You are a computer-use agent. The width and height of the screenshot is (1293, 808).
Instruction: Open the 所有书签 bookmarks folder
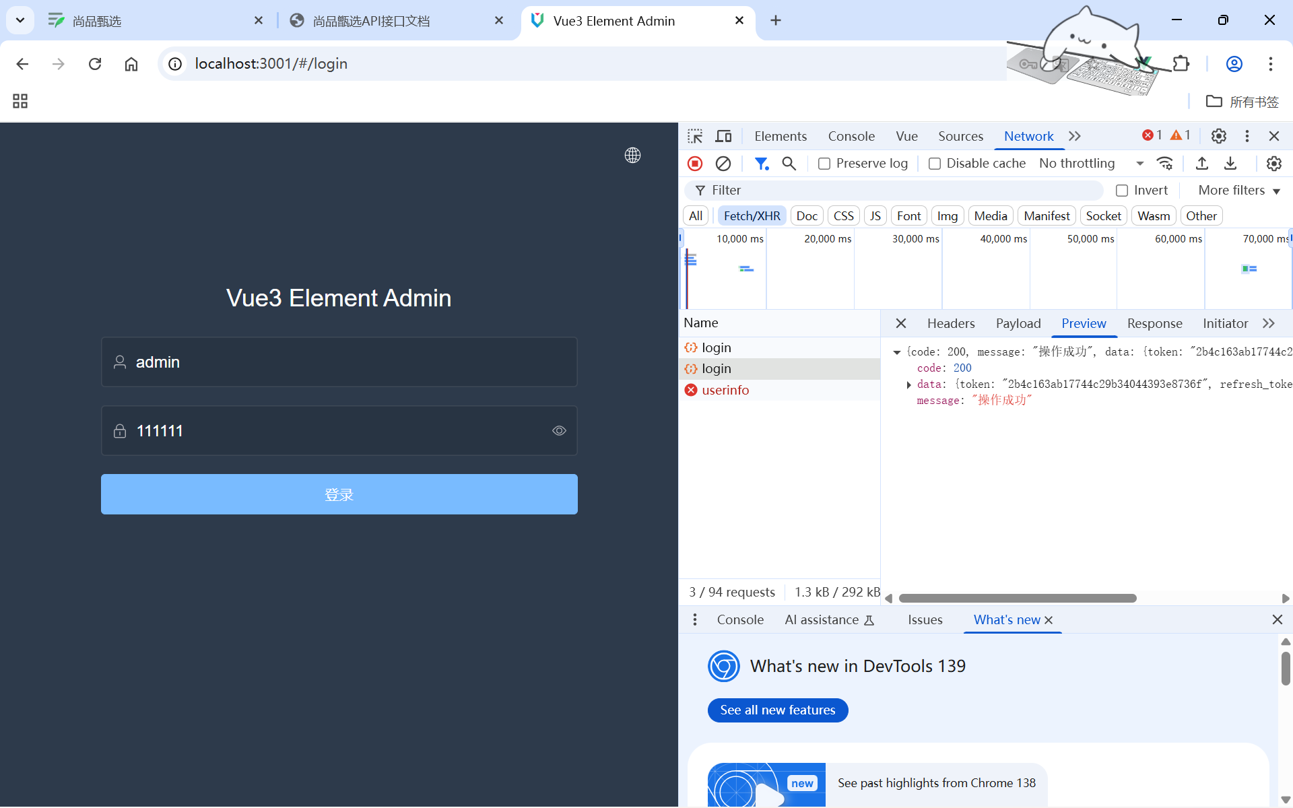tap(1242, 102)
